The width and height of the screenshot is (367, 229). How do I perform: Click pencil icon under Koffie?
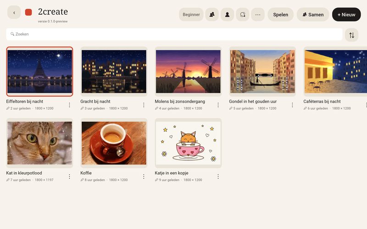tap(82, 180)
